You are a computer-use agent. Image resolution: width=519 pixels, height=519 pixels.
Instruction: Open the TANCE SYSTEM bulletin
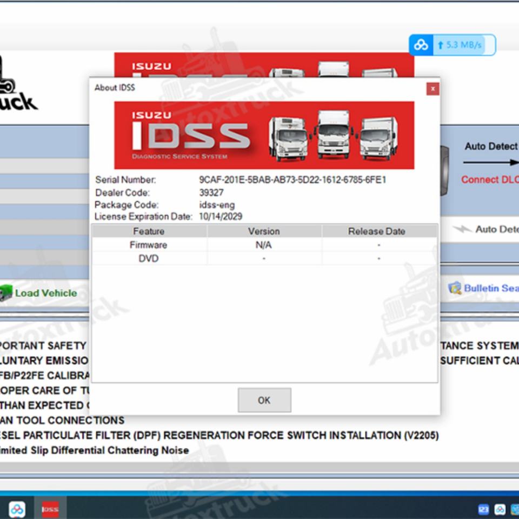pyautogui.click(x=480, y=345)
